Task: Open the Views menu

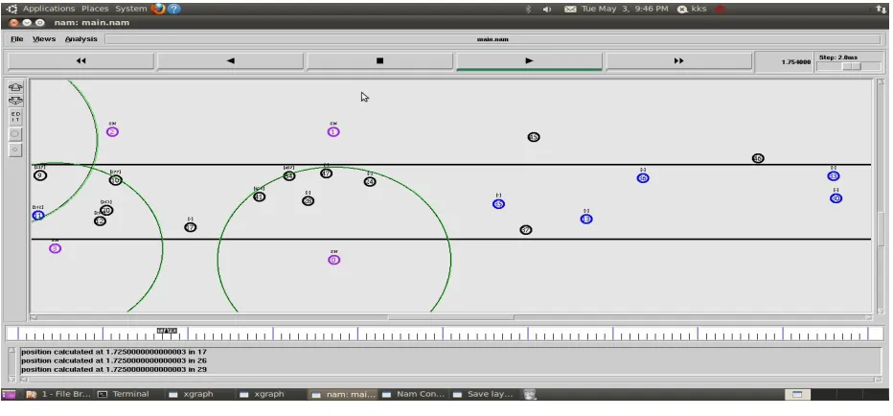Action: (x=44, y=38)
